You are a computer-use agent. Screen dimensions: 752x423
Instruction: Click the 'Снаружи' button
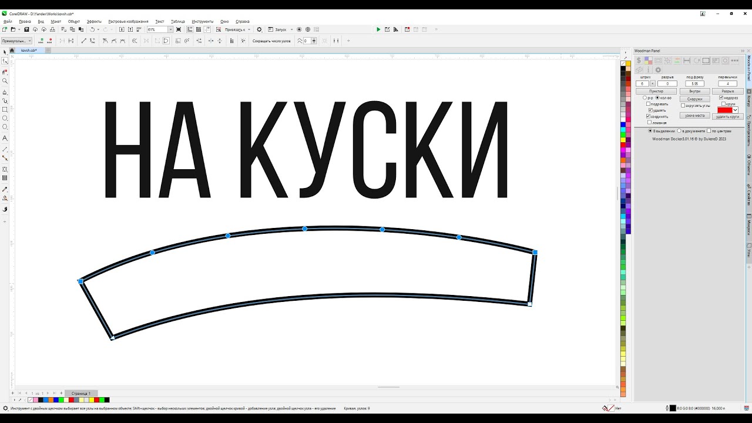click(x=695, y=99)
